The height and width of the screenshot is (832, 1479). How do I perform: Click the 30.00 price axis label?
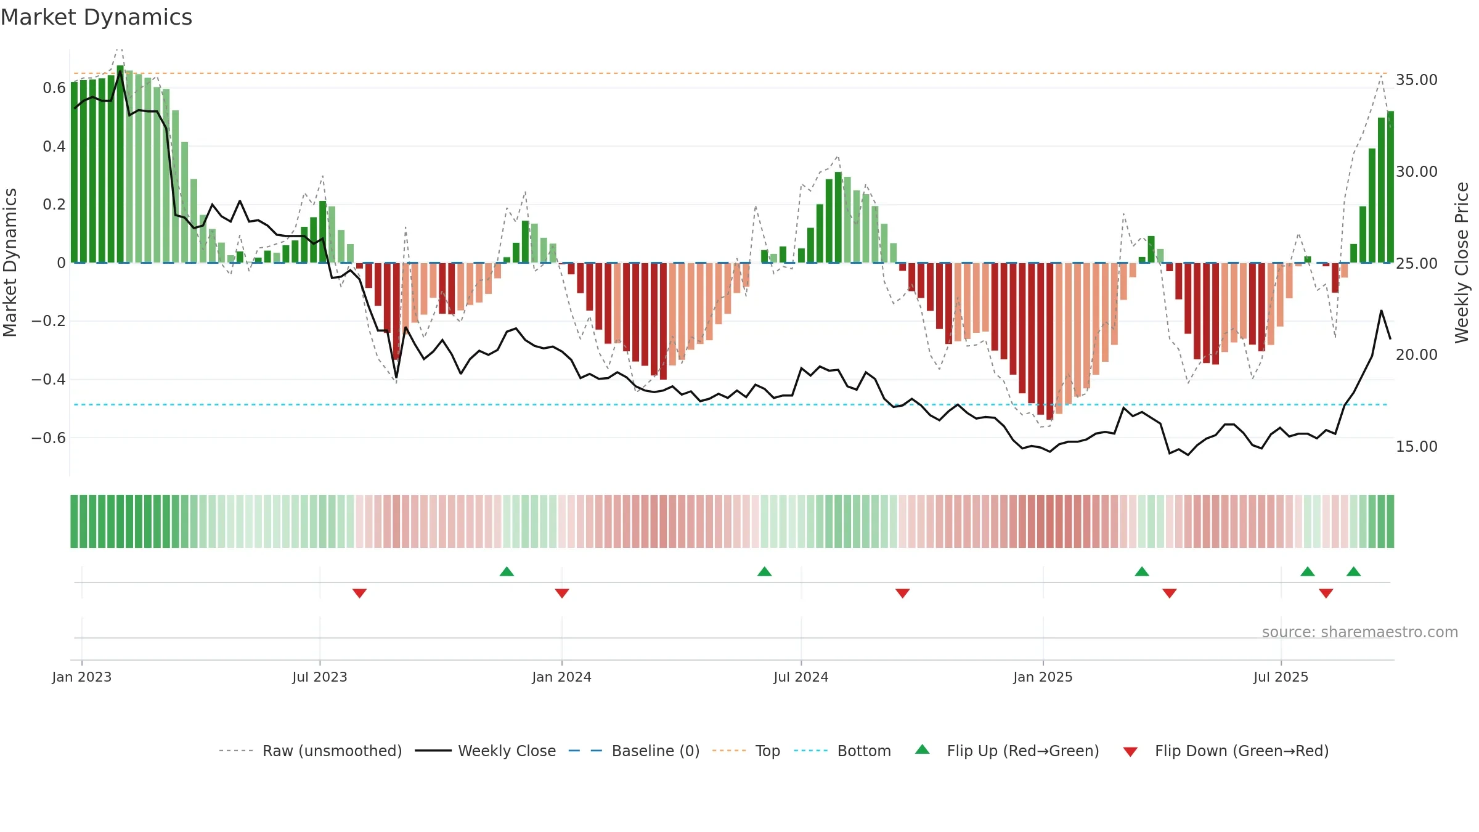point(1416,172)
